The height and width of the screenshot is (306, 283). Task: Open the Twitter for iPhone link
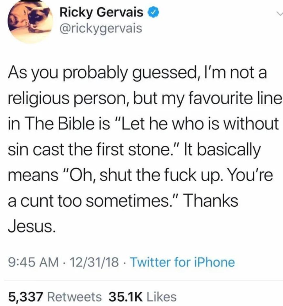182,262
